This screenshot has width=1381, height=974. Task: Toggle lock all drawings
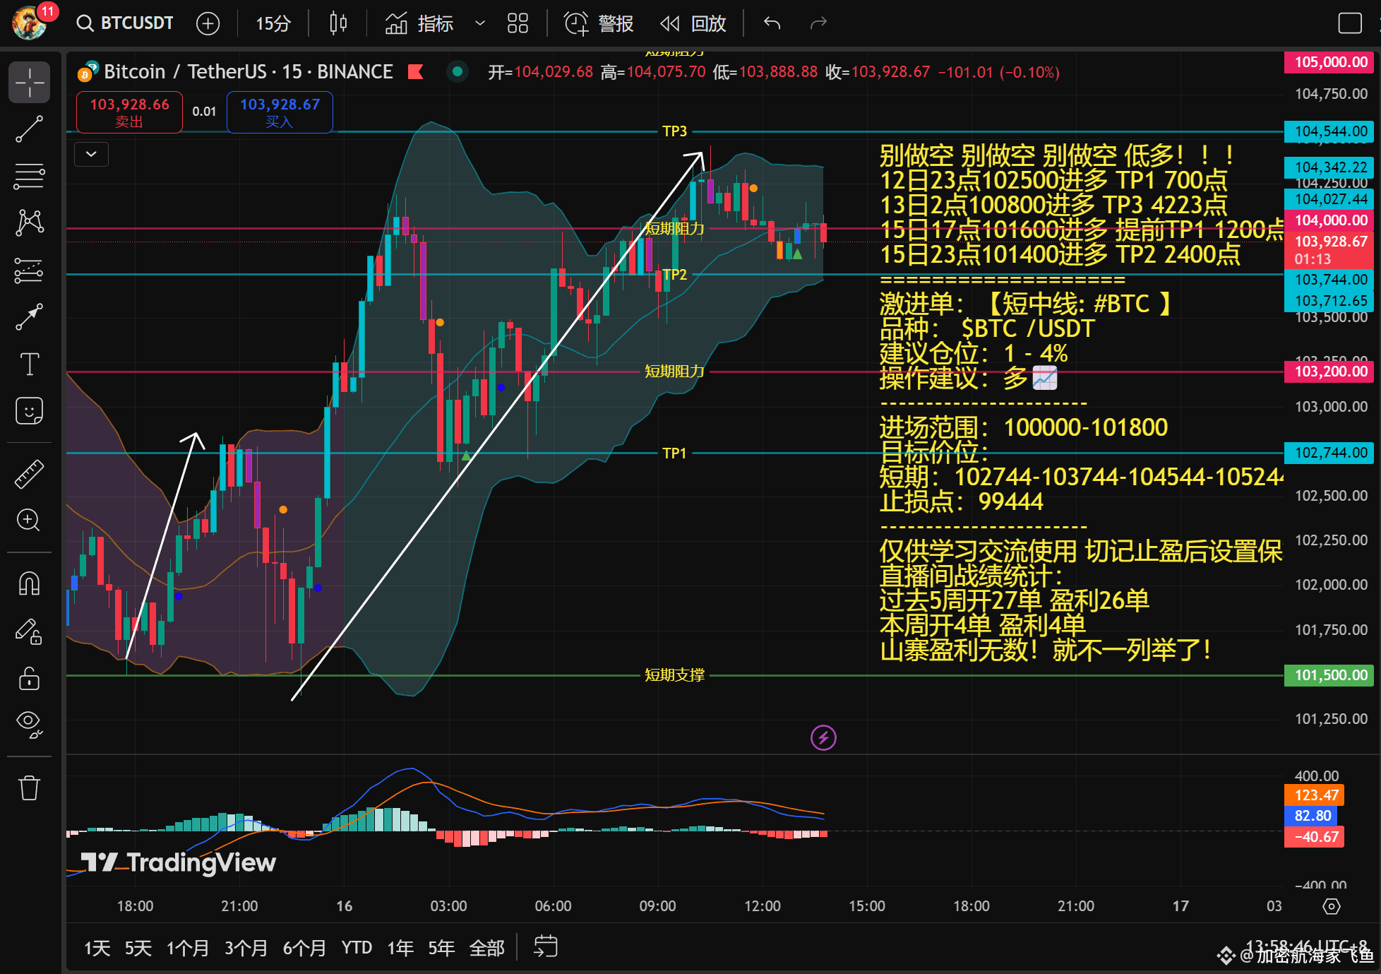[x=29, y=678]
